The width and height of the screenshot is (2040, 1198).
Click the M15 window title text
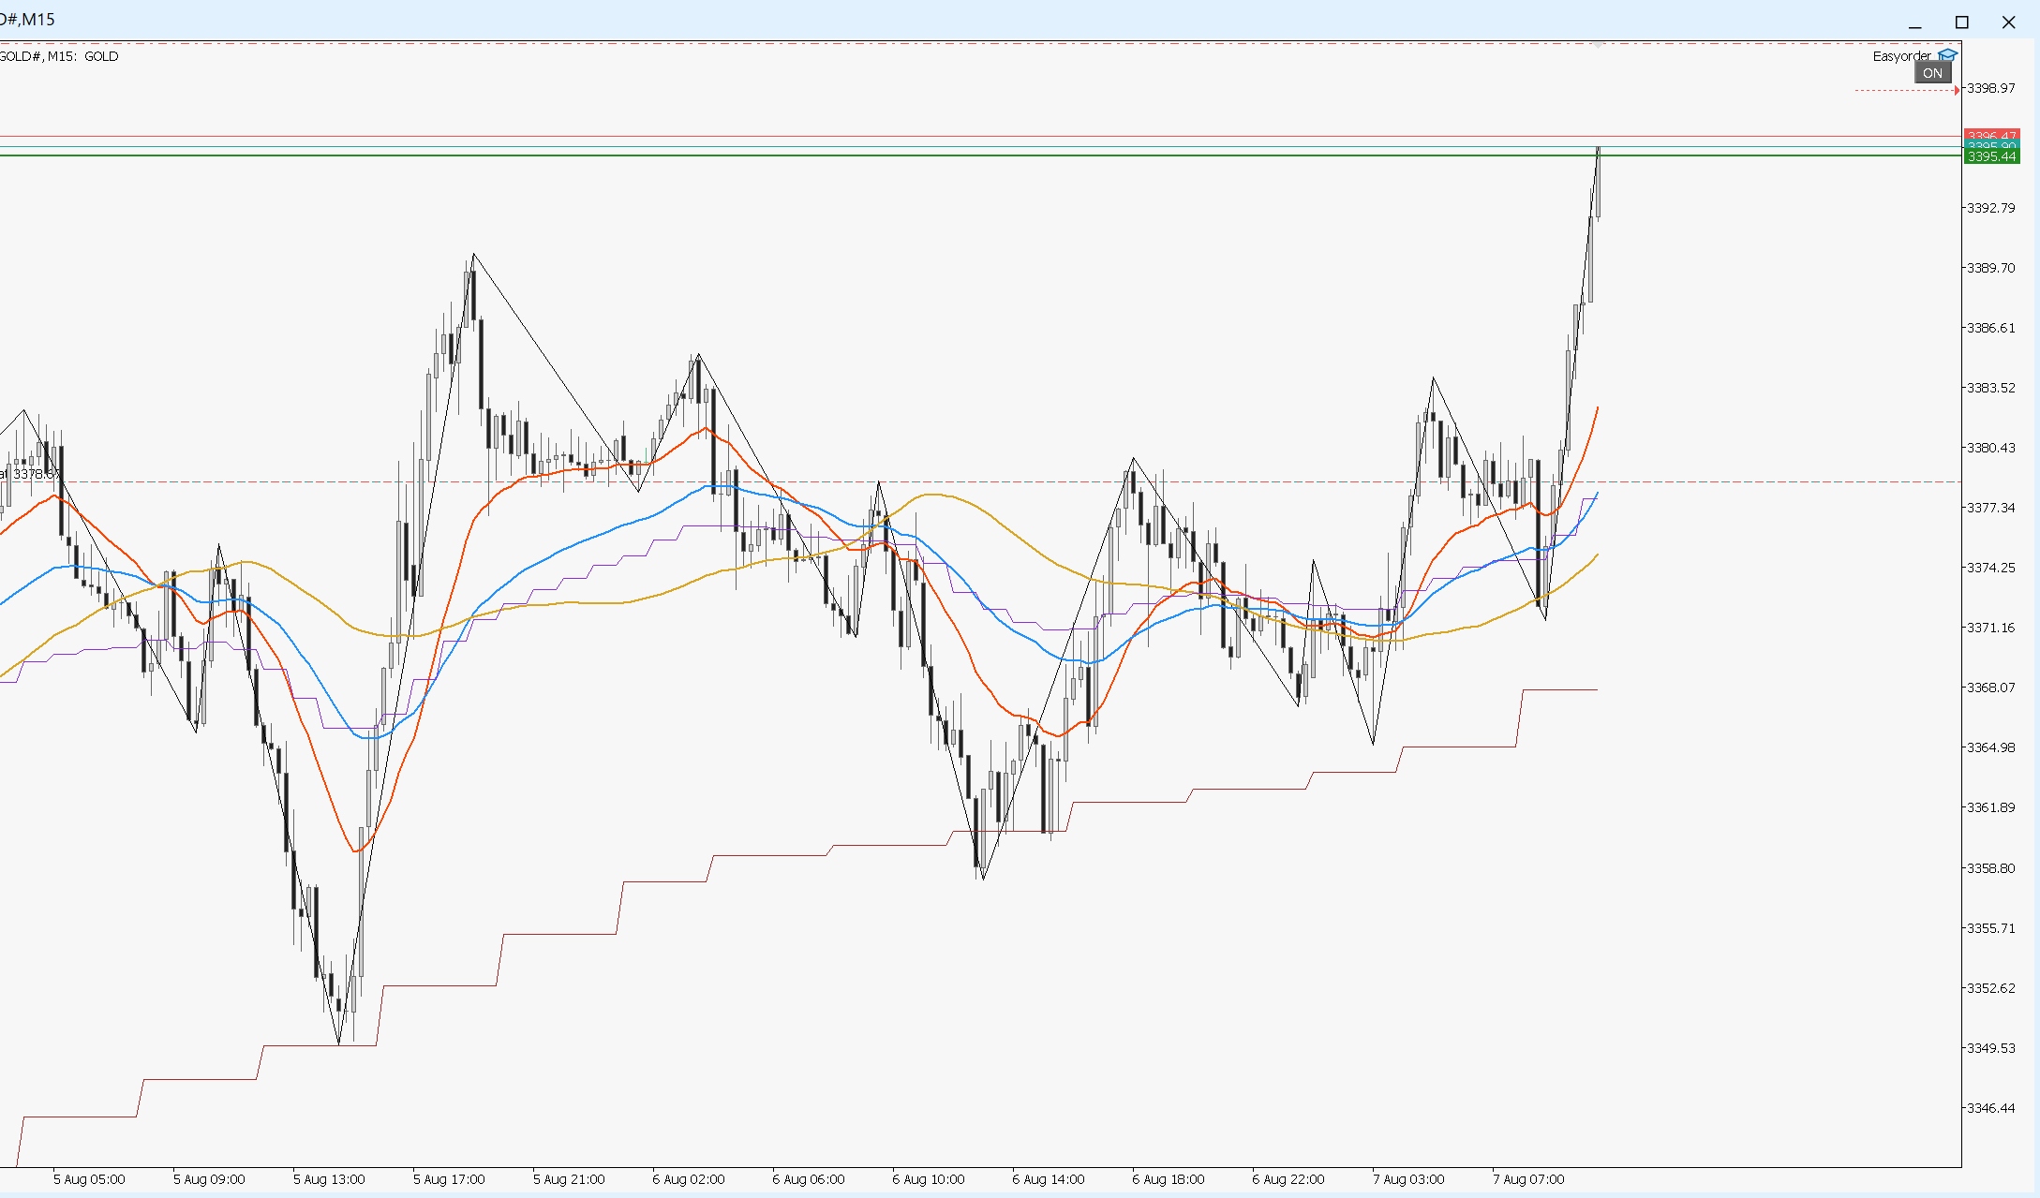37,20
